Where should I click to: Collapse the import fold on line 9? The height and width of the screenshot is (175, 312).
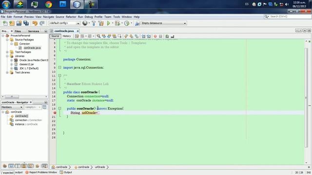[59, 68]
